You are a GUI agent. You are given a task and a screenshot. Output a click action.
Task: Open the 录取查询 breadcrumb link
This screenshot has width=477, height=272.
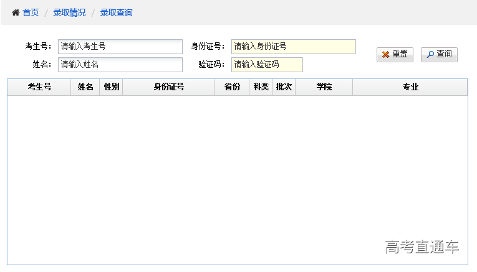(x=116, y=12)
